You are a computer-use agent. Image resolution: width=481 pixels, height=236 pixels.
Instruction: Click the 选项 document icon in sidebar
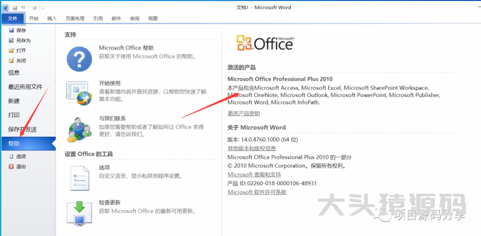point(11,157)
